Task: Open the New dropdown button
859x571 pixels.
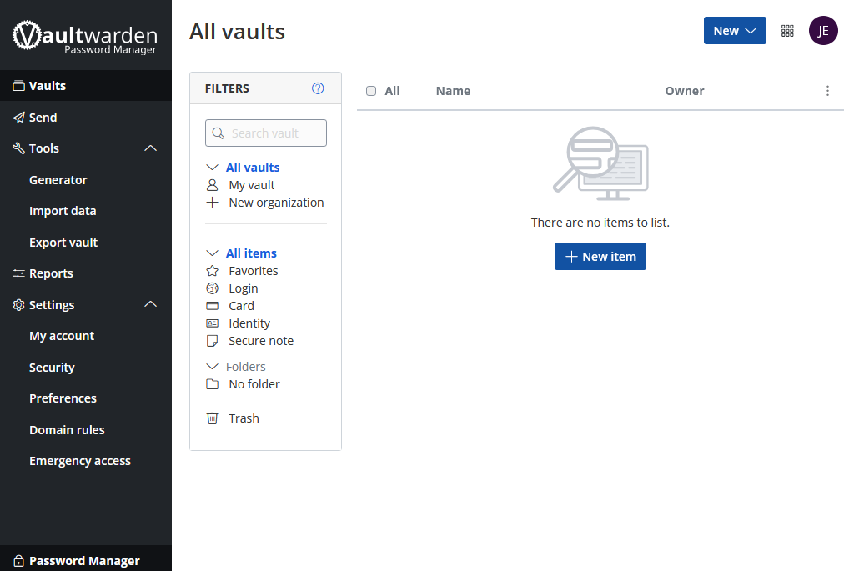Action: pyautogui.click(x=735, y=31)
